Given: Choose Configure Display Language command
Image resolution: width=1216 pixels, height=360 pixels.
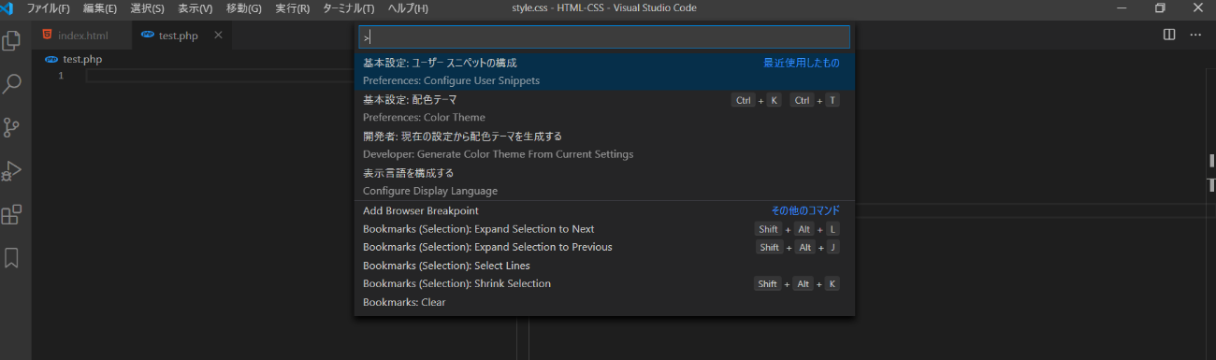Looking at the screenshot, I should click(x=604, y=181).
